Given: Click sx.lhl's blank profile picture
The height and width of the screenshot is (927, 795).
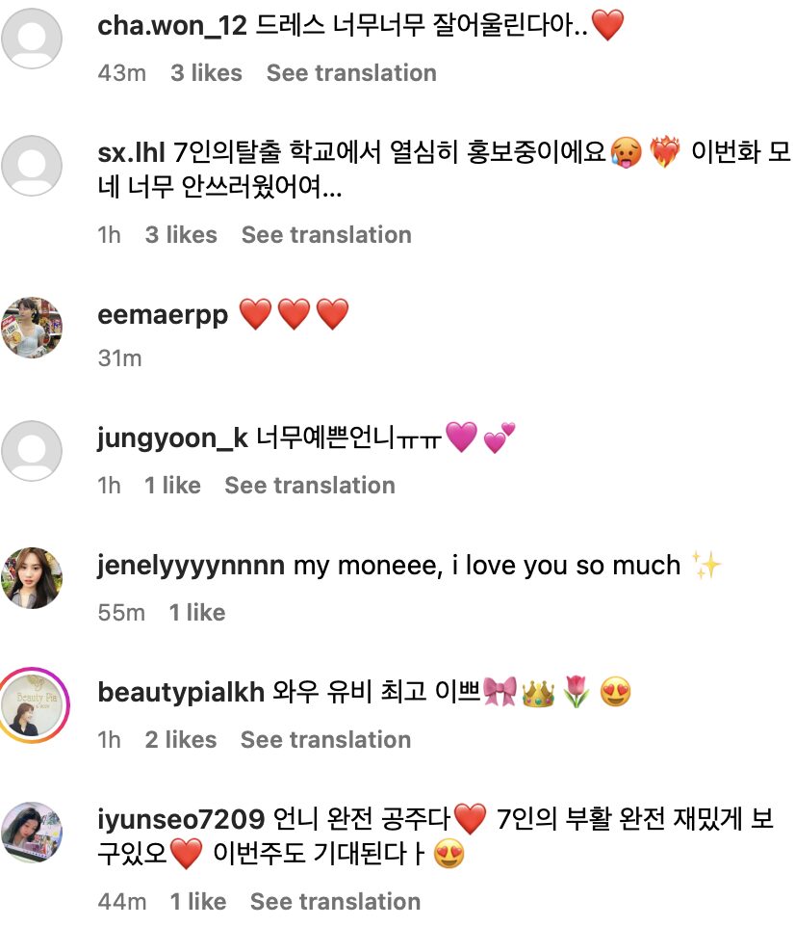Looking at the screenshot, I should 32,165.
